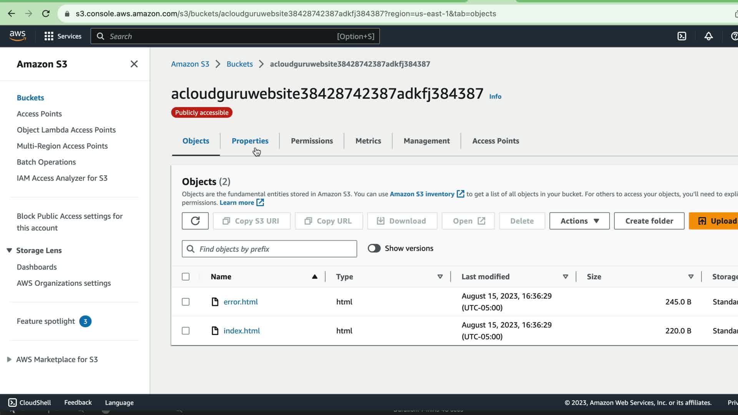This screenshot has height=415, width=738.
Task: Check the index.html row checkbox
Action: (186, 330)
